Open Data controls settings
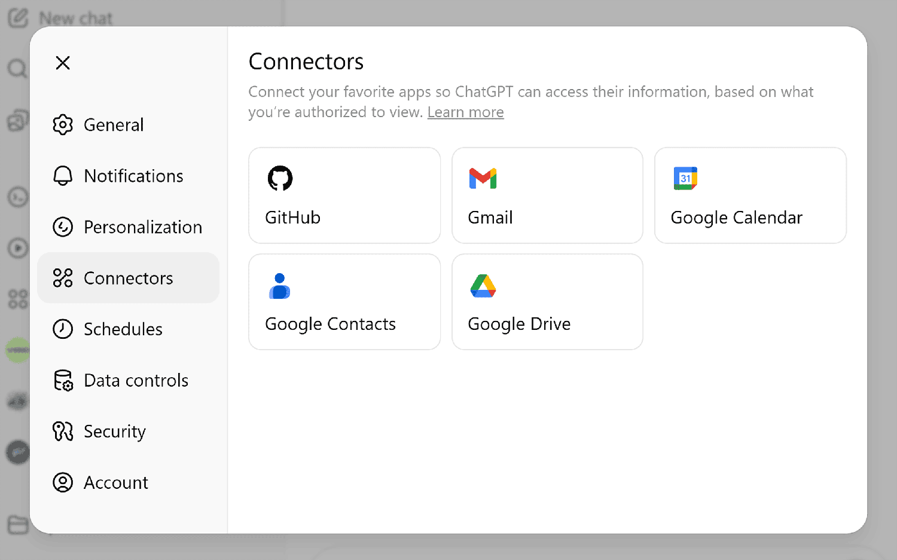Viewport: 897px width, 560px height. [x=128, y=380]
